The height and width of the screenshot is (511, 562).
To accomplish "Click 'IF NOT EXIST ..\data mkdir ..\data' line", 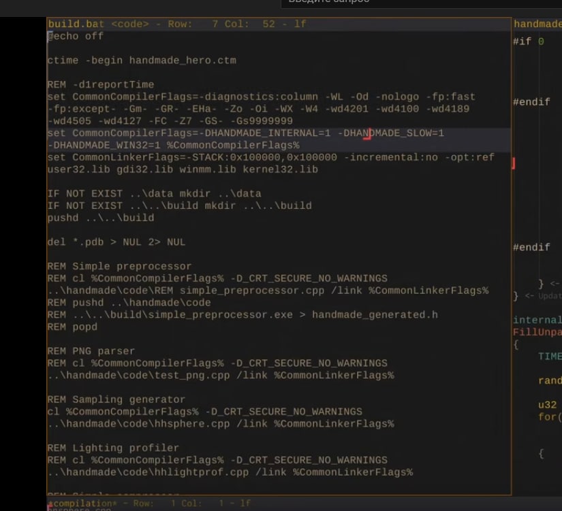I will click(154, 194).
